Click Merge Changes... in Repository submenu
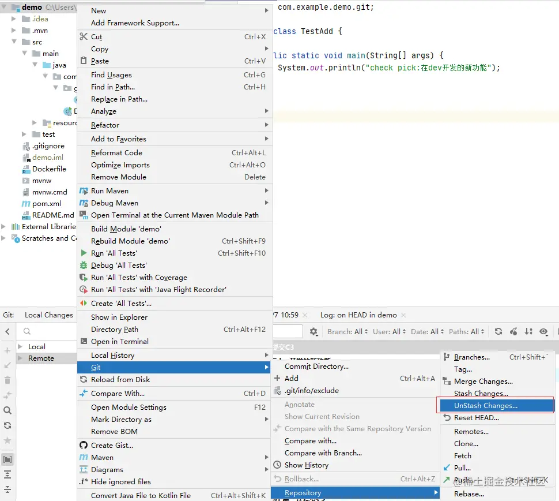 497,381
